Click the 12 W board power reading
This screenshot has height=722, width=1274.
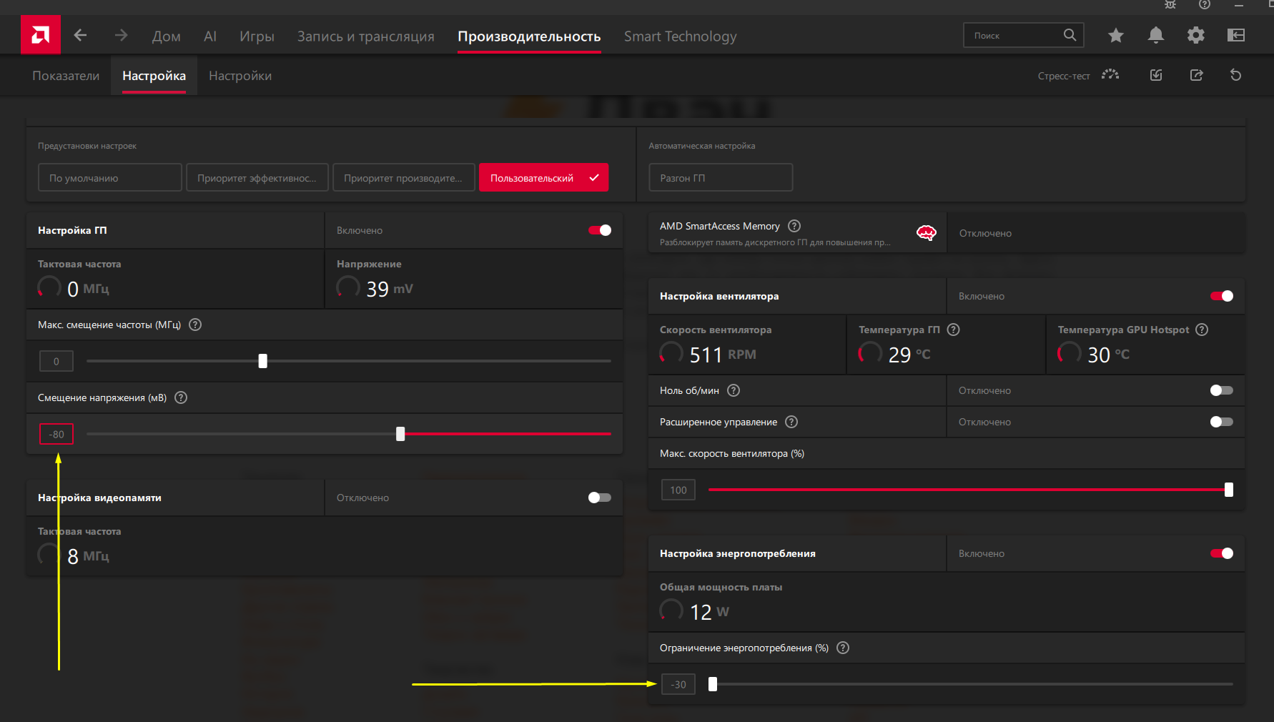pos(709,612)
